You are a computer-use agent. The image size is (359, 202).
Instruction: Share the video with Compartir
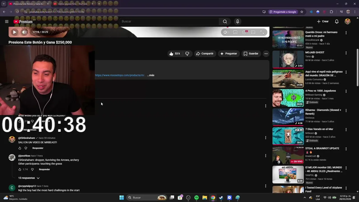click(205, 54)
